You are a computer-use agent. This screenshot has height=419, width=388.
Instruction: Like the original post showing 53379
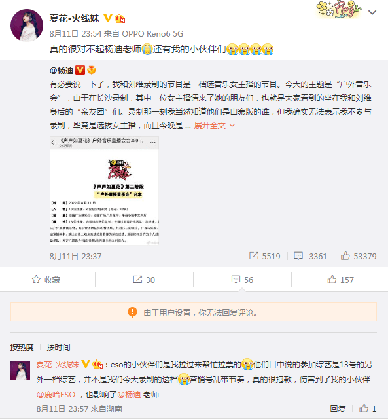pos(359,256)
